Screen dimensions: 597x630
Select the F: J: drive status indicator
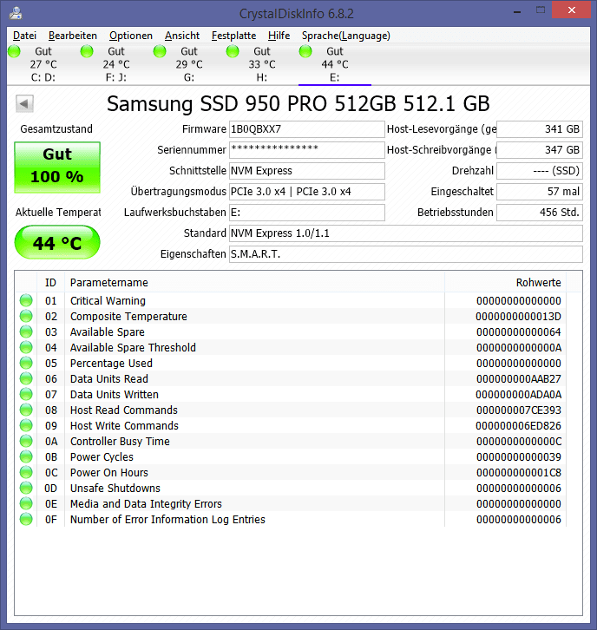point(87,51)
